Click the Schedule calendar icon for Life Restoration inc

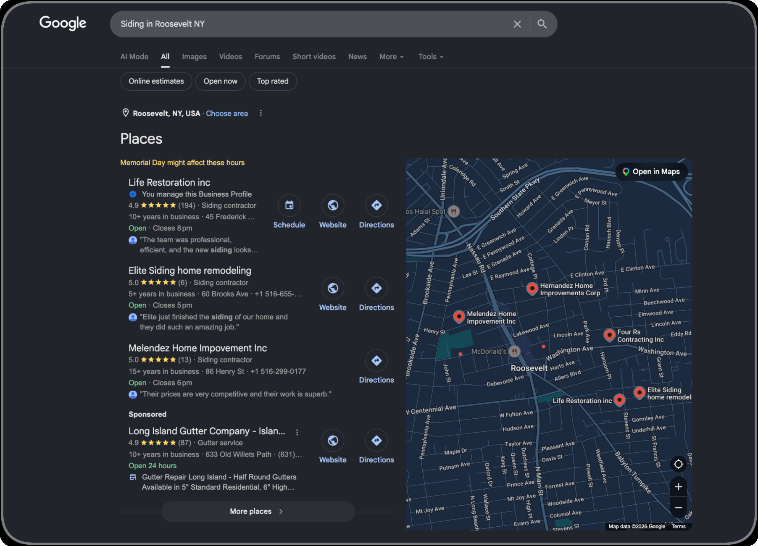pyautogui.click(x=289, y=205)
